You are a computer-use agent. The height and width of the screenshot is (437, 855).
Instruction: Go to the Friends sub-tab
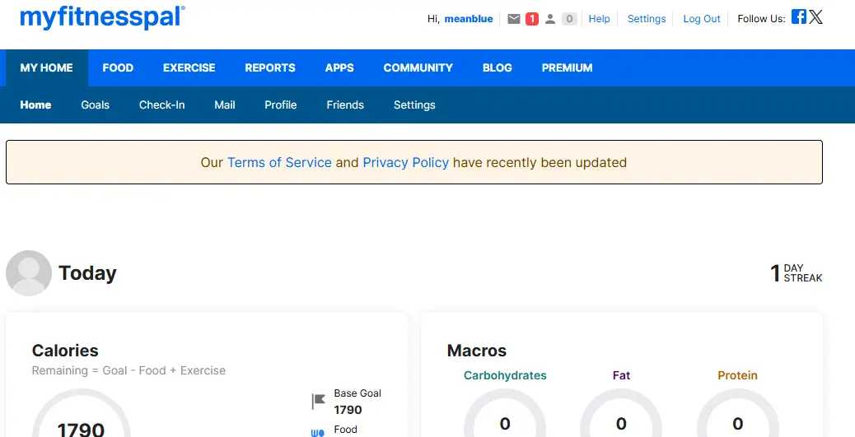pyautogui.click(x=345, y=105)
